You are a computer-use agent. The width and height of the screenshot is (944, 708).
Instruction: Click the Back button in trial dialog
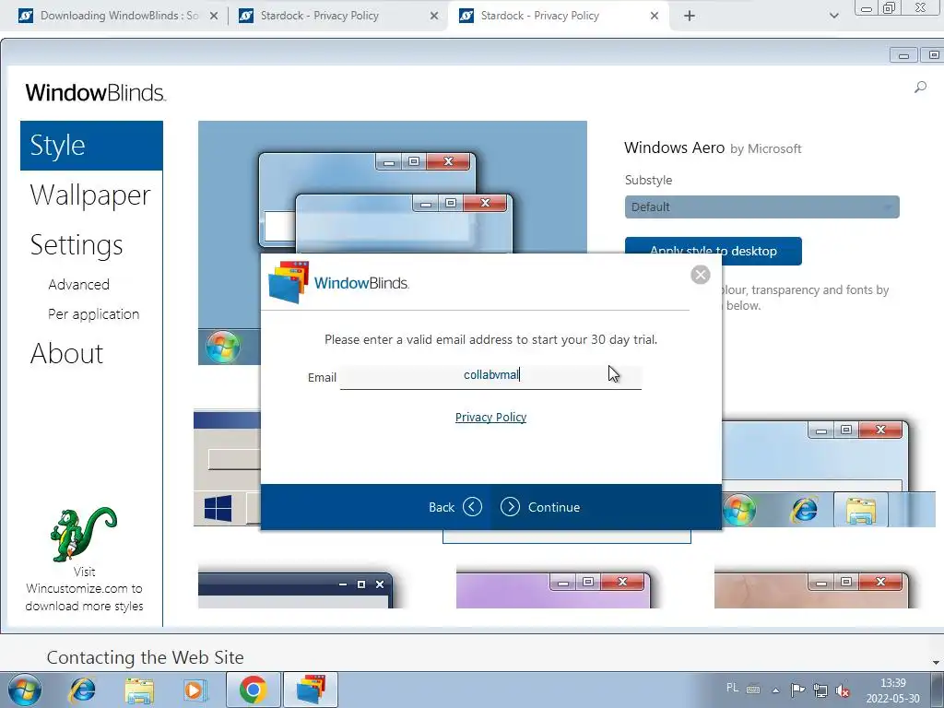tap(455, 507)
